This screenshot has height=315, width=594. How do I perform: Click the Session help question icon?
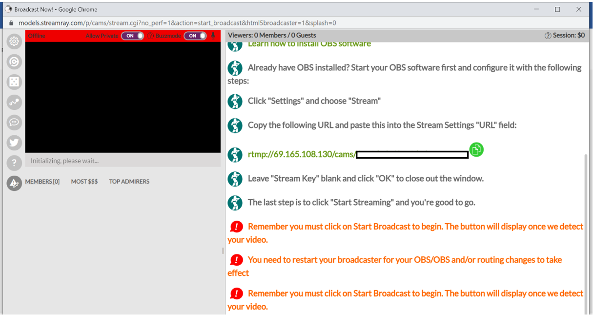tap(548, 36)
